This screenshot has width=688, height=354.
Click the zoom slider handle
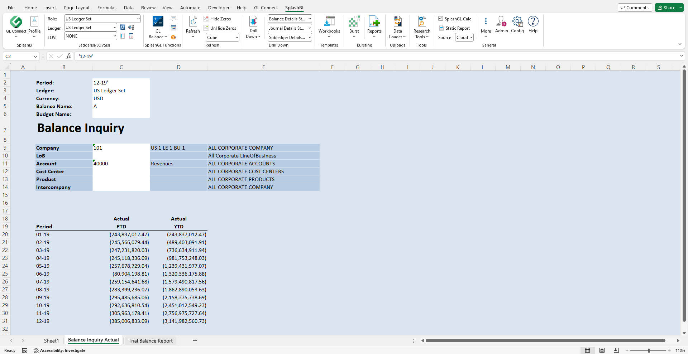[649, 350]
